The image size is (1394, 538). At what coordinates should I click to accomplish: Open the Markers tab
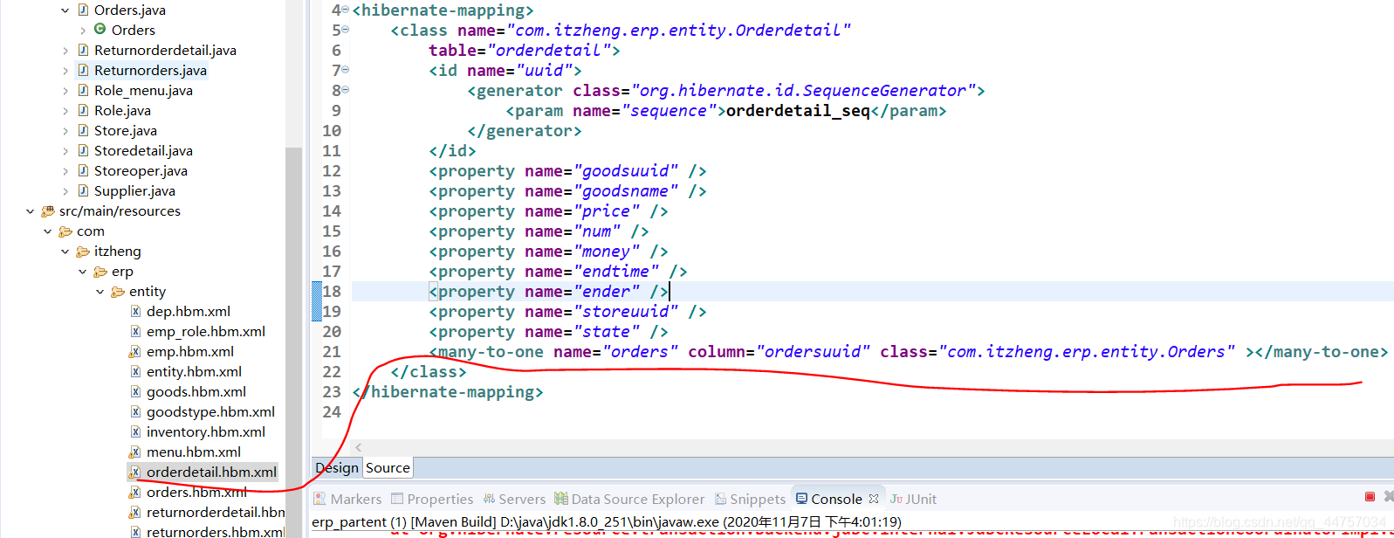click(x=347, y=500)
